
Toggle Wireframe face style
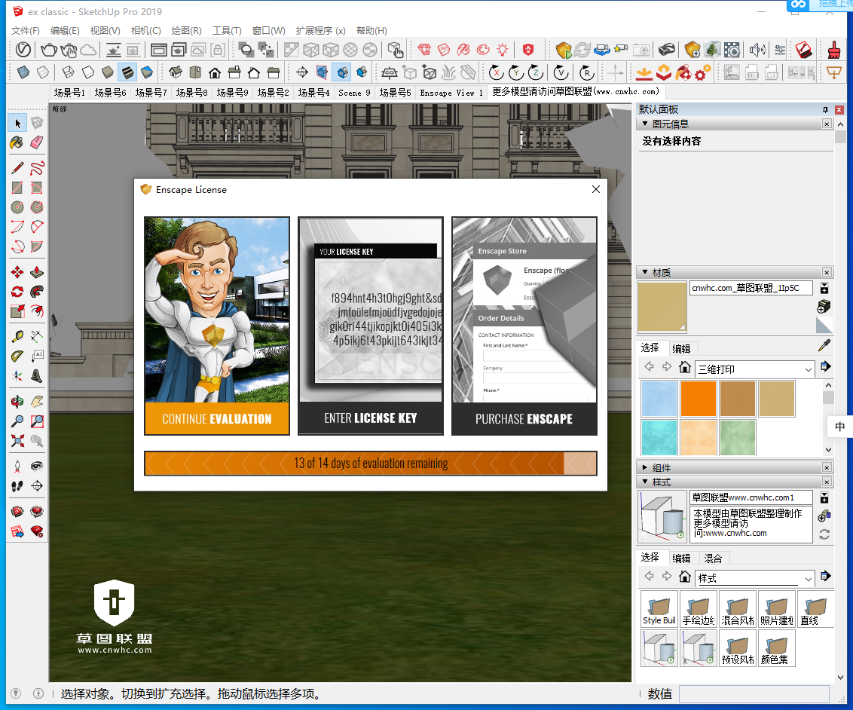tap(68, 72)
